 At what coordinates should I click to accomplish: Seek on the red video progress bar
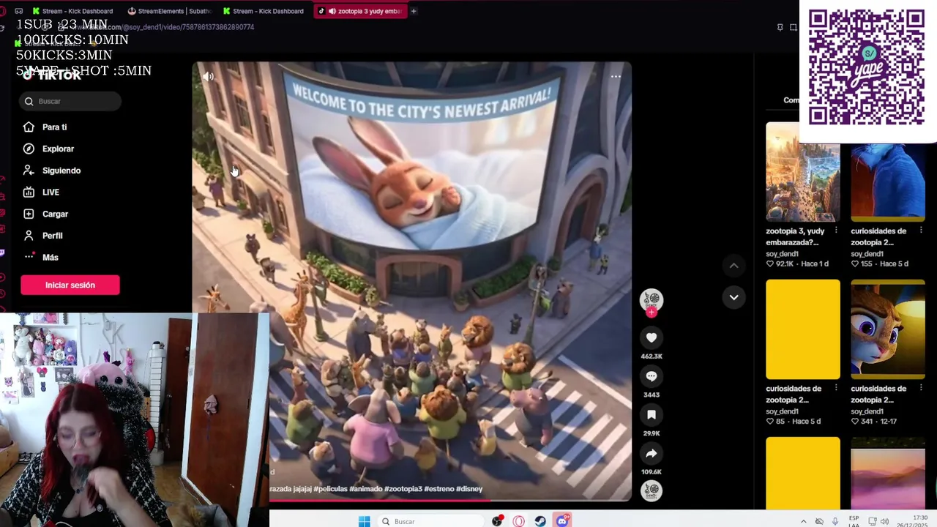pos(449,501)
